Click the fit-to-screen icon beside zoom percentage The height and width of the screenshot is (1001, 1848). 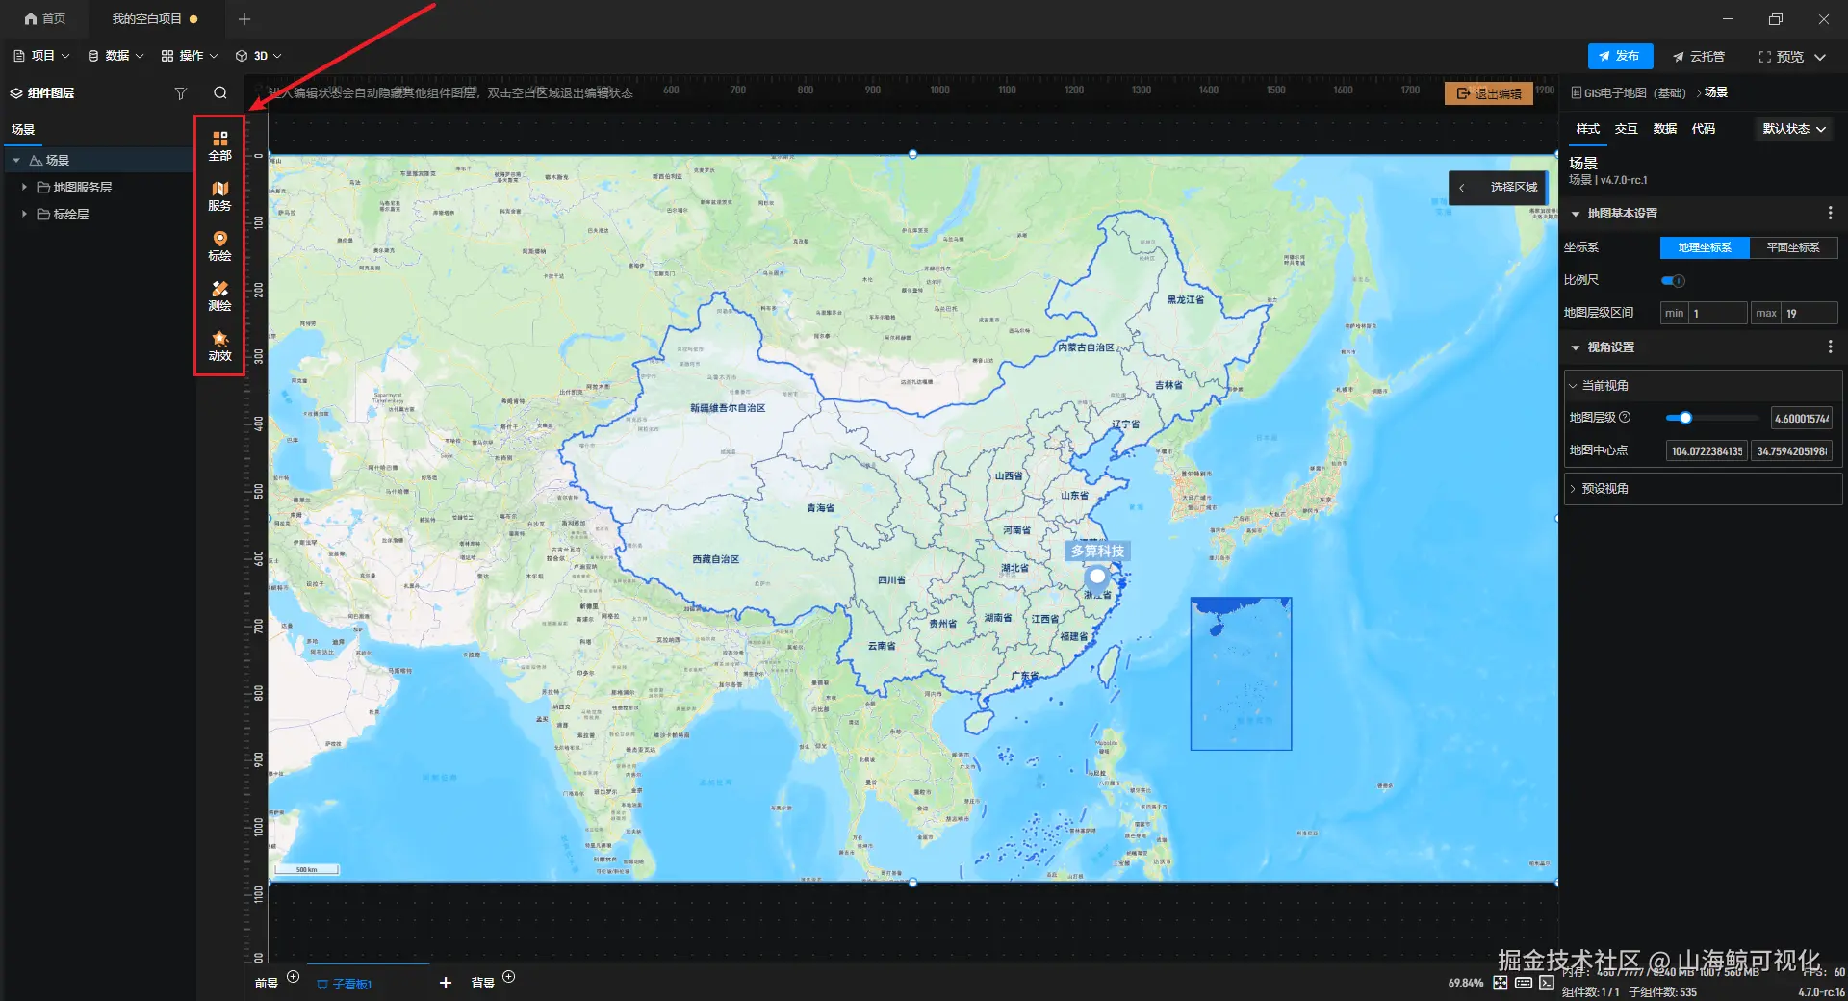tap(1501, 983)
